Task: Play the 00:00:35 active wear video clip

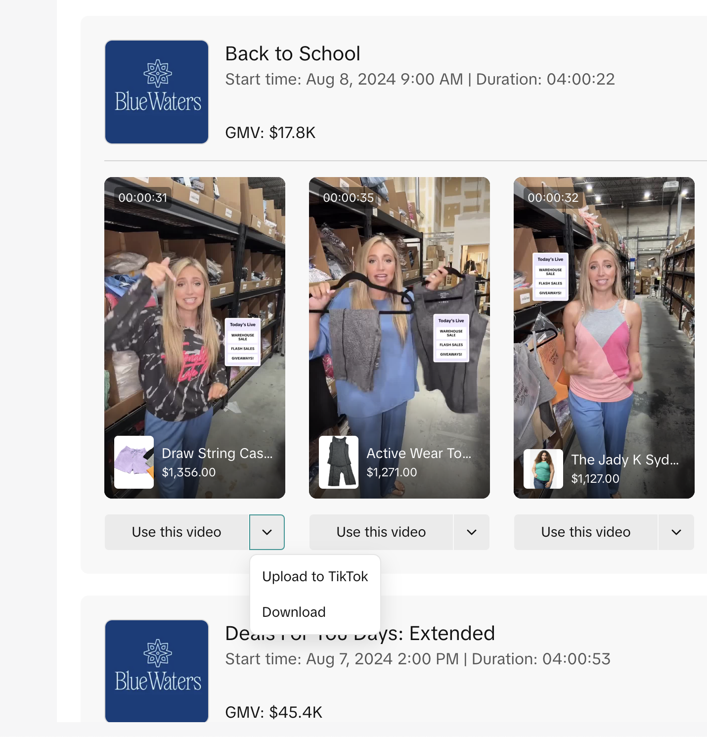Action: tap(399, 317)
